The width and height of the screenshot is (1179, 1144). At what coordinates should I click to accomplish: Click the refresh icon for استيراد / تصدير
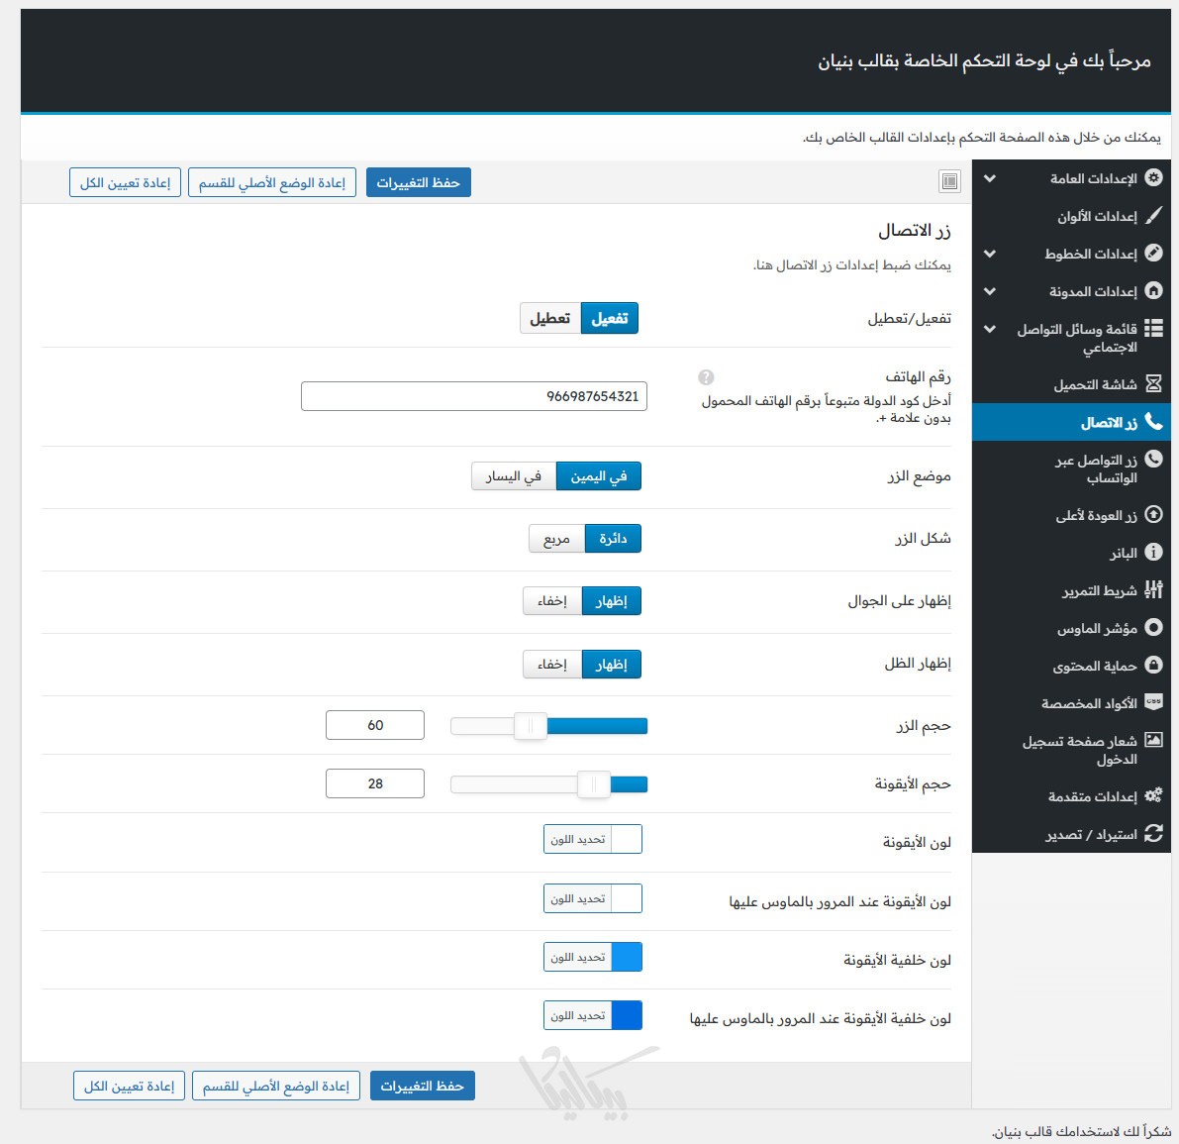click(x=1153, y=834)
